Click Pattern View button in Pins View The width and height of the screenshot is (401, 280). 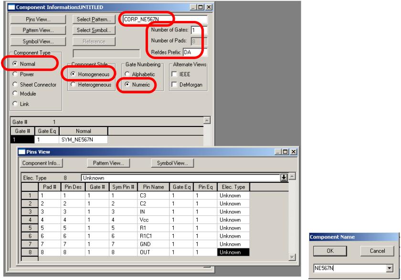click(108, 163)
